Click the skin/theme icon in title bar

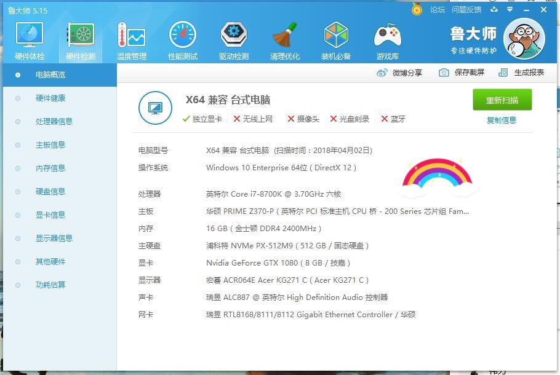tap(494, 9)
